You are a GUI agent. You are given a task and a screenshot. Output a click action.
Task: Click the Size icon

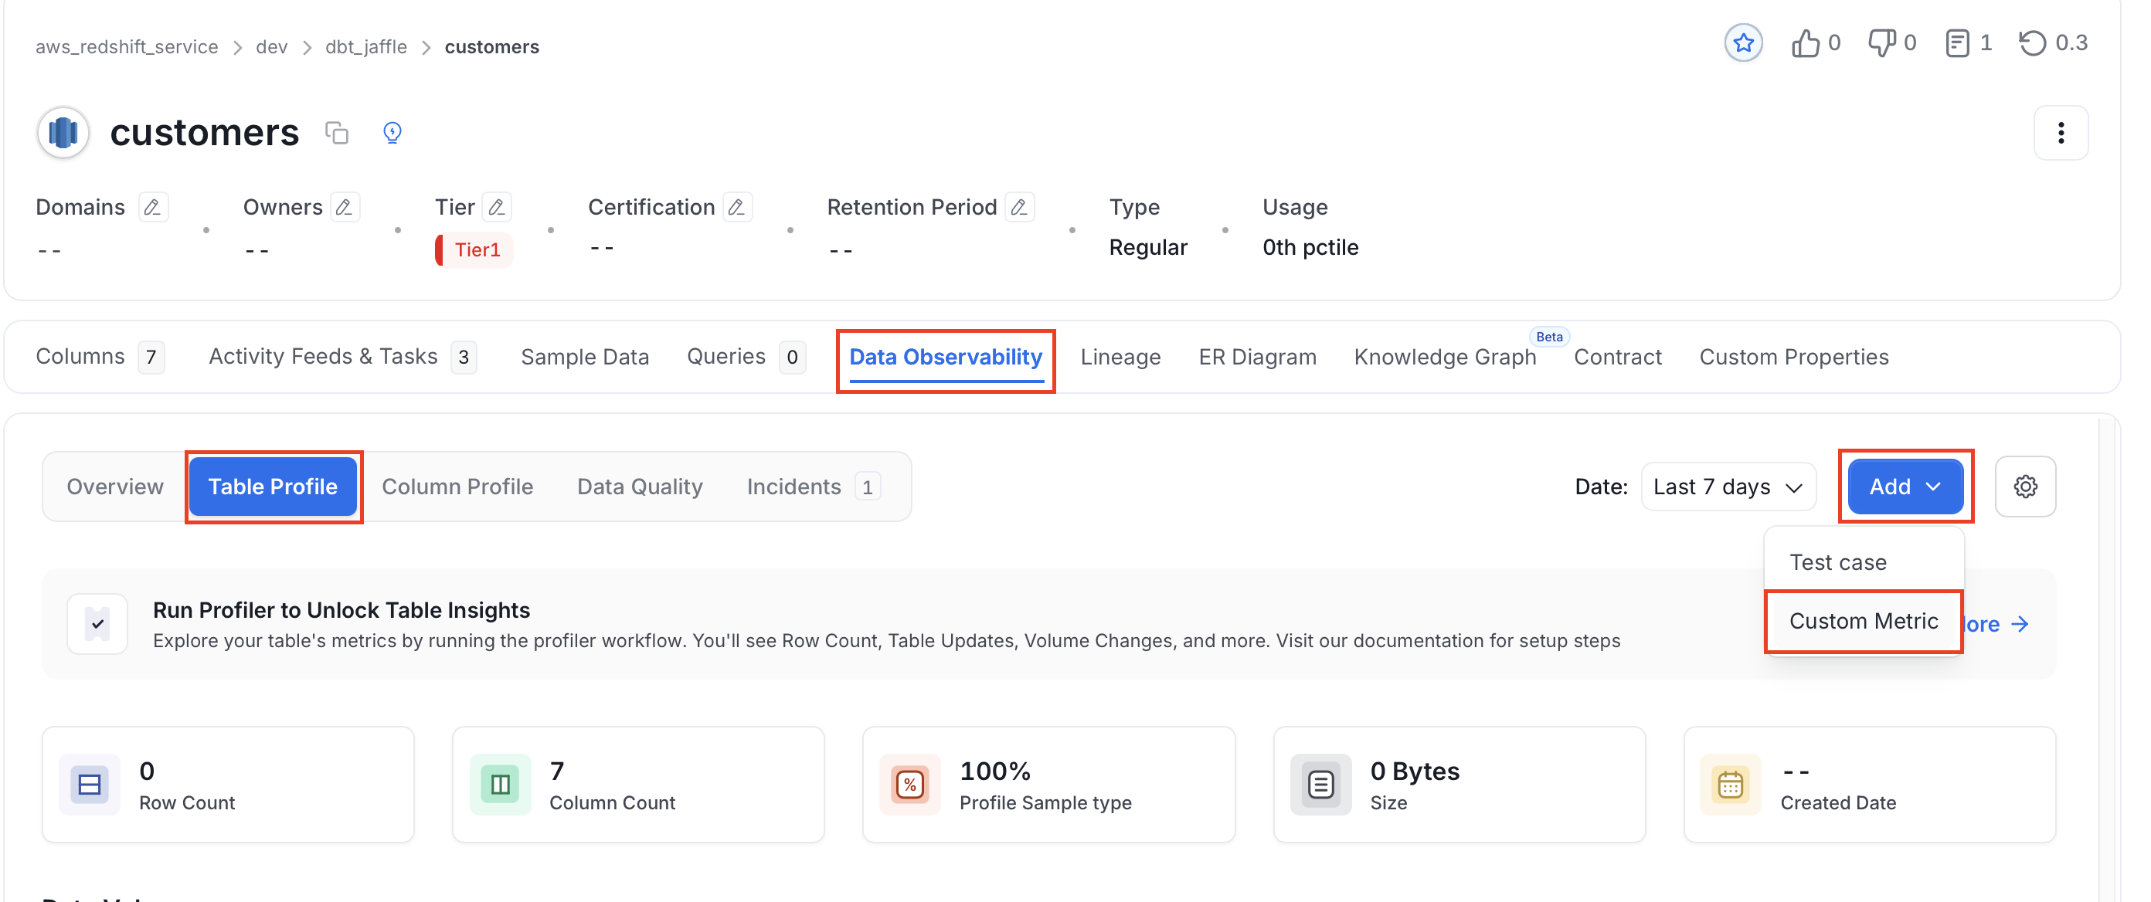1321,785
